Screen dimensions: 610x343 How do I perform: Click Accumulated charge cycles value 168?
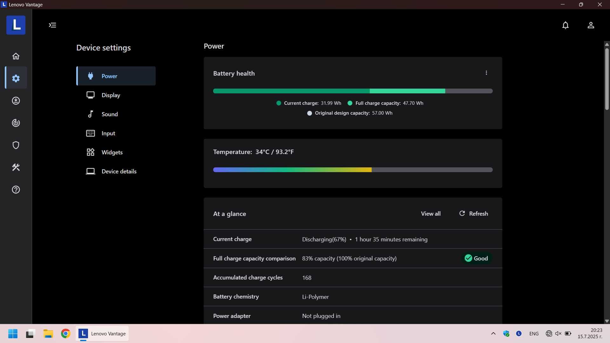pyautogui.click(x=307, y=278)
